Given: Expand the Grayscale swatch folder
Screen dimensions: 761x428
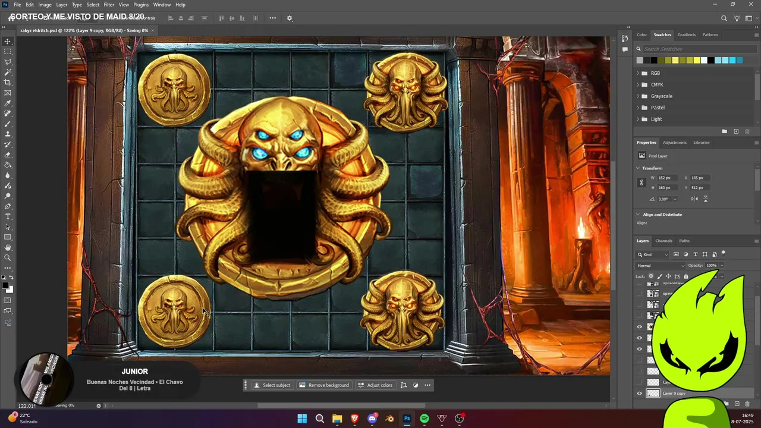Looking at the screenshot, I should point(638,96).
